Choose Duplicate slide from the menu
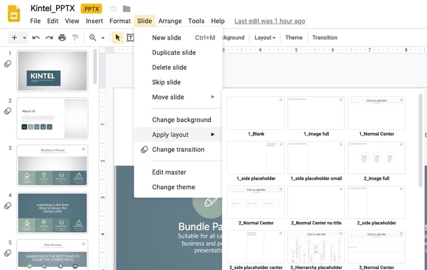The width and height of the screenshot is (427, 270). coord(174,53)
